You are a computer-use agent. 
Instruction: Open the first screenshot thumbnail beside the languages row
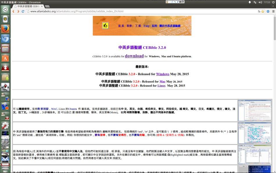point(255,110)
